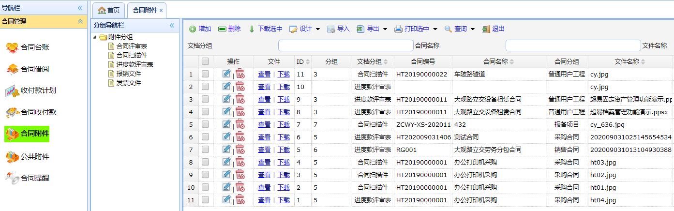The image size is (674, 211).
Task: Click 下载 link for RG001 row
Action: click(284, 150)
